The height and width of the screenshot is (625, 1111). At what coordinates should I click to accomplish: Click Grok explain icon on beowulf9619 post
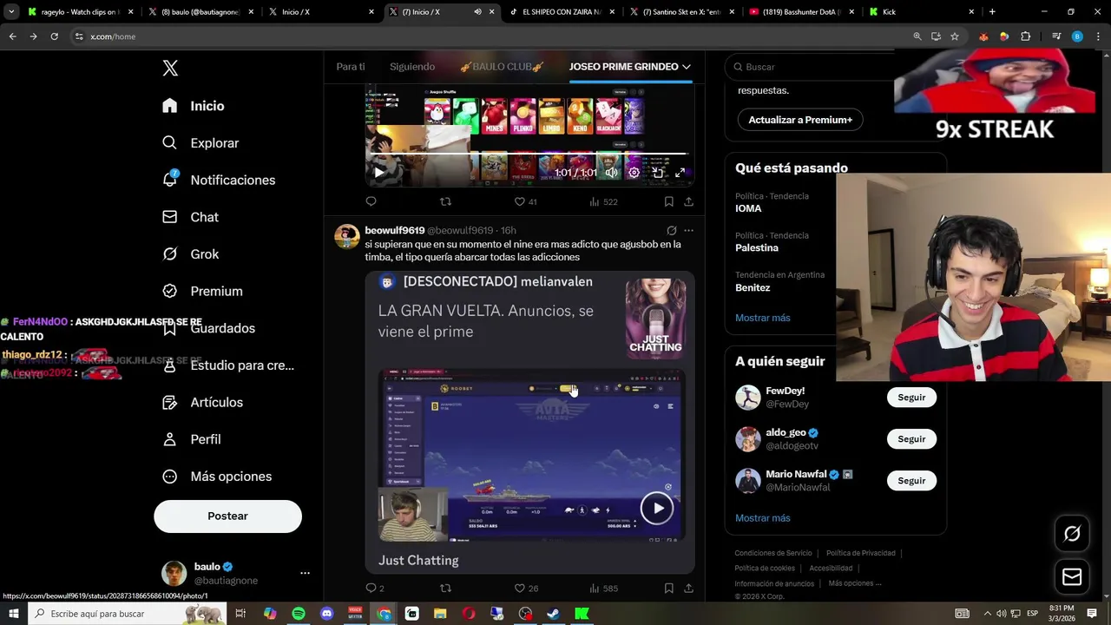(x=671, y=230)
